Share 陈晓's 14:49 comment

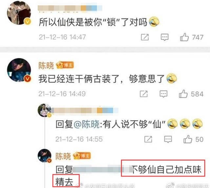144,94
